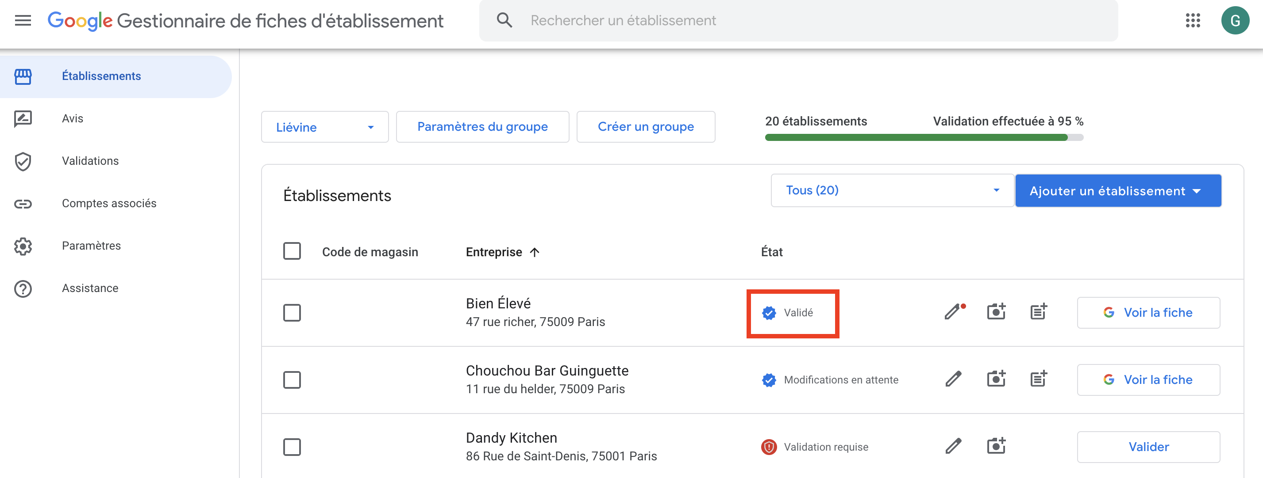Expand the Liévine group dropdown

click(324, 127)
